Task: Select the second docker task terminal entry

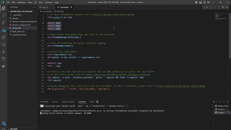Action: click(x=222, y=113)
